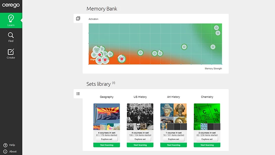Viewport: 275px width, 155px height.
Task: Select the urgent red memory bubble farthest right
Action: [122, 59]
